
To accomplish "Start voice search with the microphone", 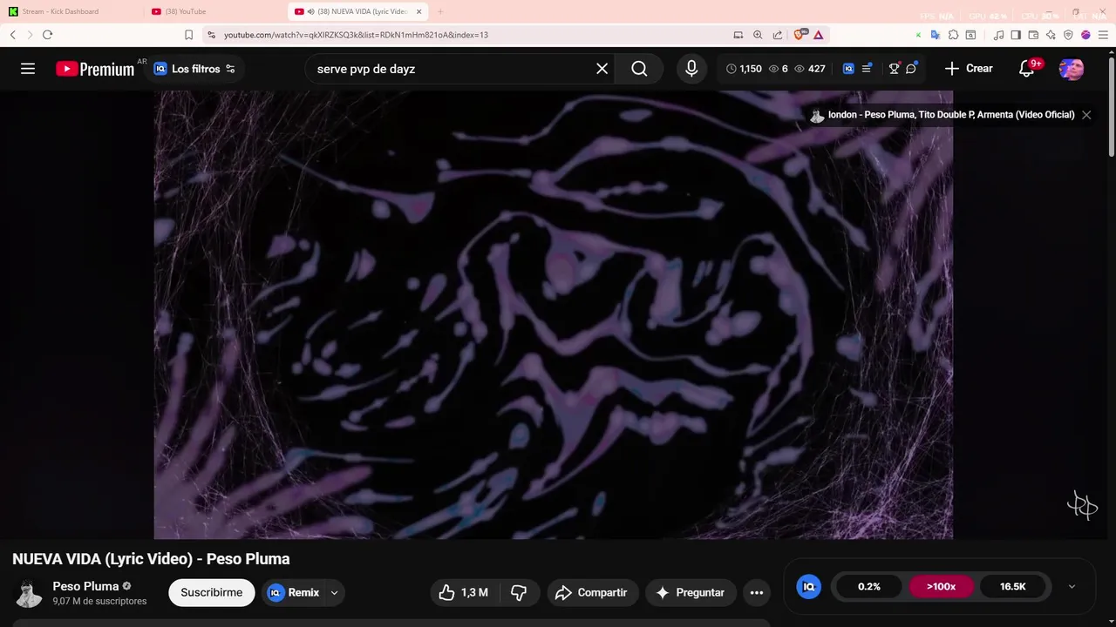I will 691,69.
